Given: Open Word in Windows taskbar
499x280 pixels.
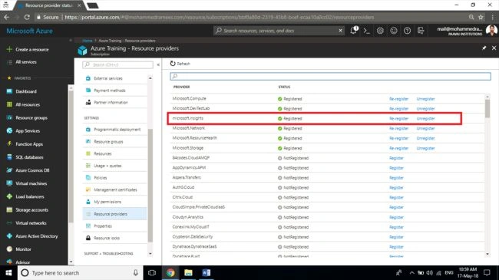Looking at the screenshot, I should point(207,272).
